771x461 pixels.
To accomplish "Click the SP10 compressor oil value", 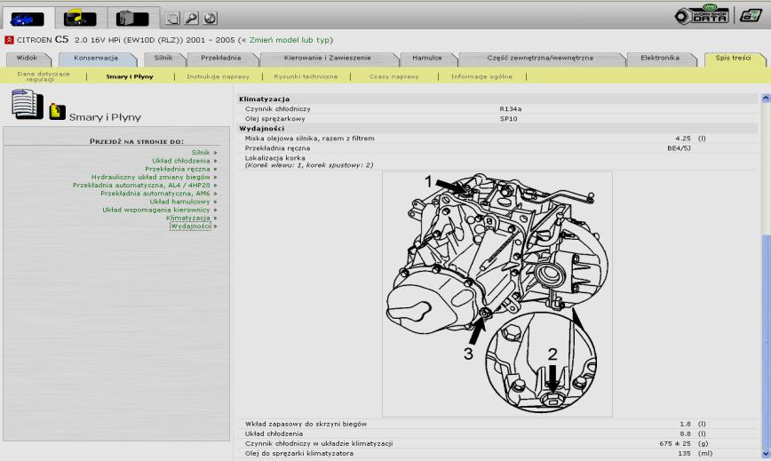I will coord(508,119).
